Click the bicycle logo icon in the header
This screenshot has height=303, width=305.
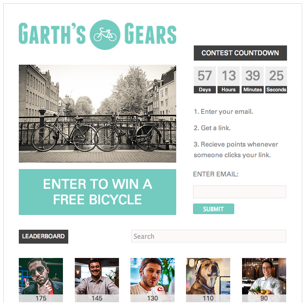[105, 35]
